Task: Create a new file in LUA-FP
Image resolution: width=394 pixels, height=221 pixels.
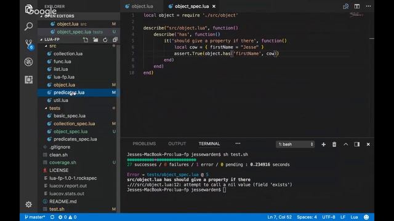Action: coord(86,39)
